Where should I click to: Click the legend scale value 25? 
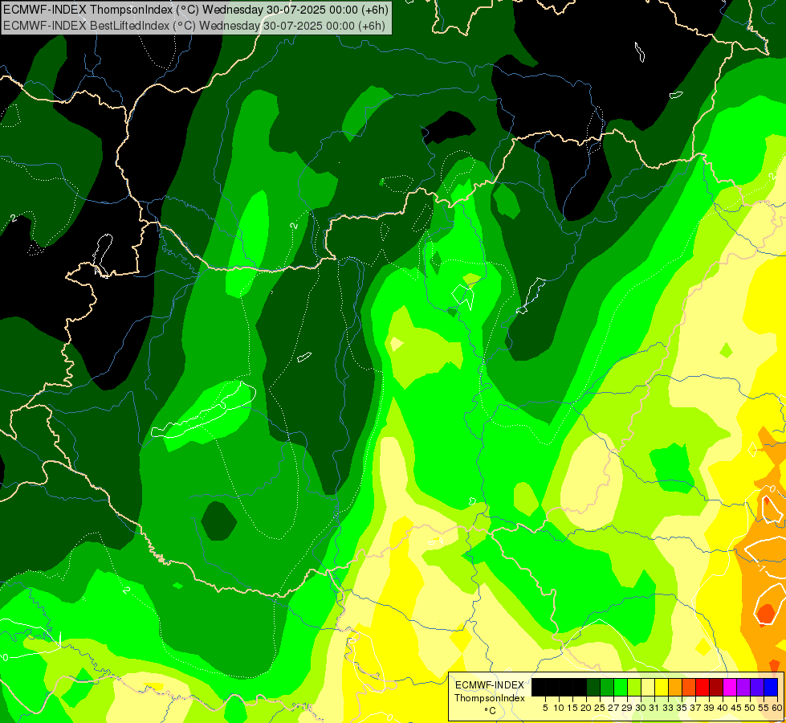[600, 708]
